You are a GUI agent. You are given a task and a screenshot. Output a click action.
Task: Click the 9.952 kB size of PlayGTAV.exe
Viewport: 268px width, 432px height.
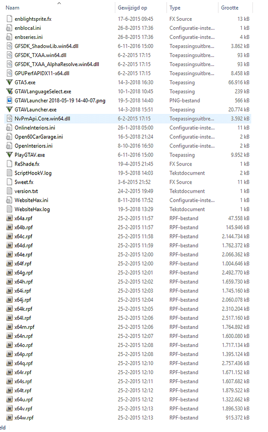(x=240, y=155)
